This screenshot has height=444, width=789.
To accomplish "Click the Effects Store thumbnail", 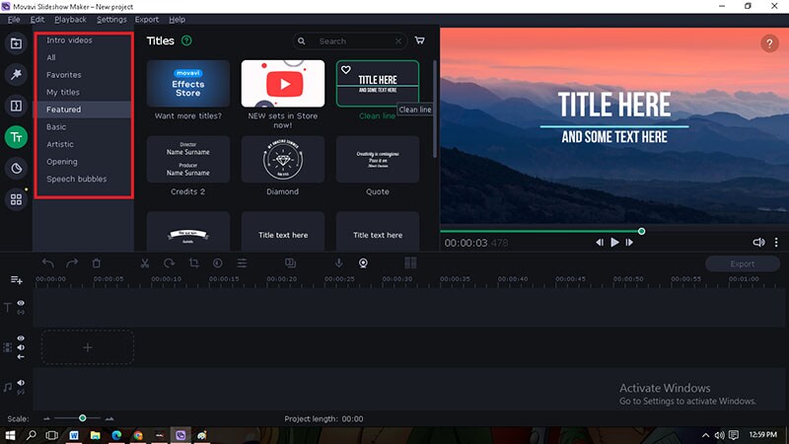I will [188, 84].
